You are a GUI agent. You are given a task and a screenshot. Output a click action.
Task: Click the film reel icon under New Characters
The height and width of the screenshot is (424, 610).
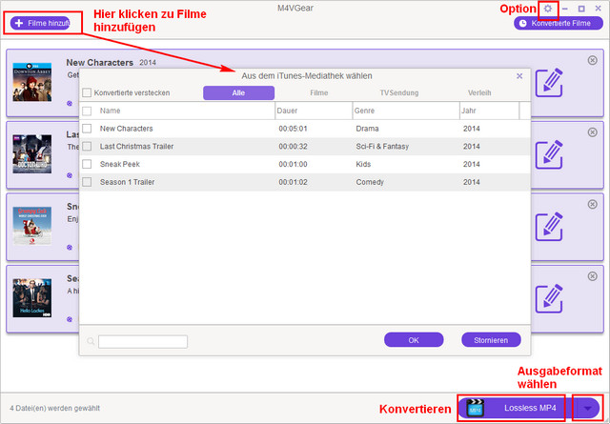[70, 103]
